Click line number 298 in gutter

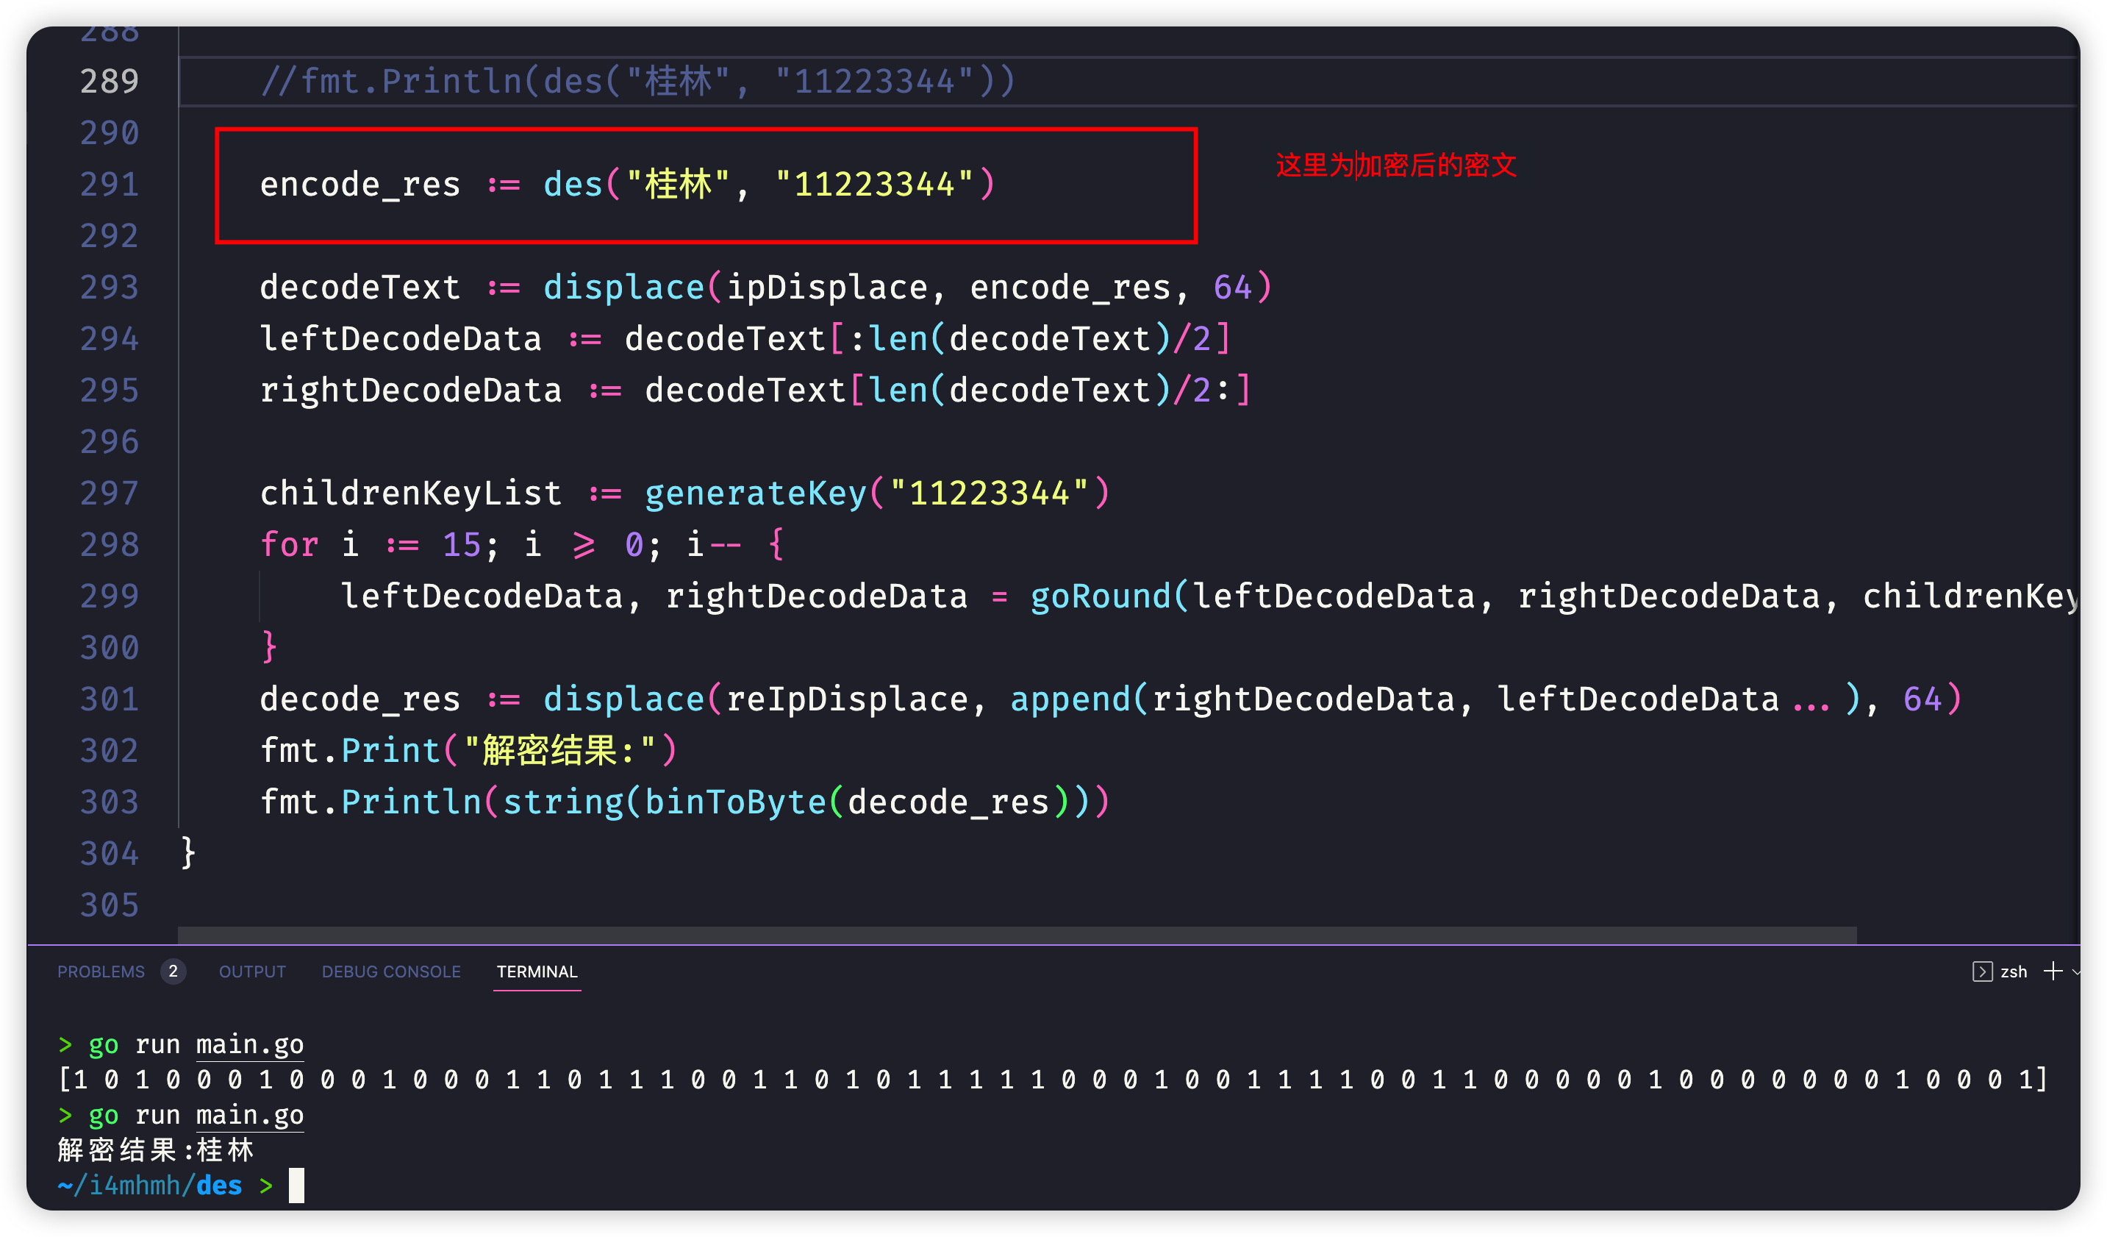[109, 544]
